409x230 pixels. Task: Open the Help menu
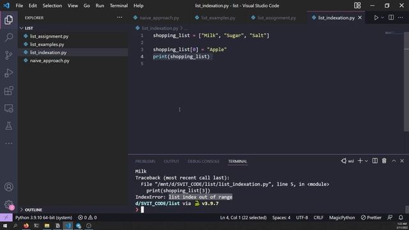click(x=139, y=6)
